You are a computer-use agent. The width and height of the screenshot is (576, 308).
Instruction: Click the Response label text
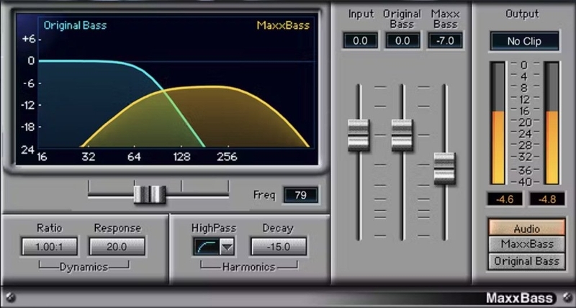pyautogui.click(x=117, y=228)
